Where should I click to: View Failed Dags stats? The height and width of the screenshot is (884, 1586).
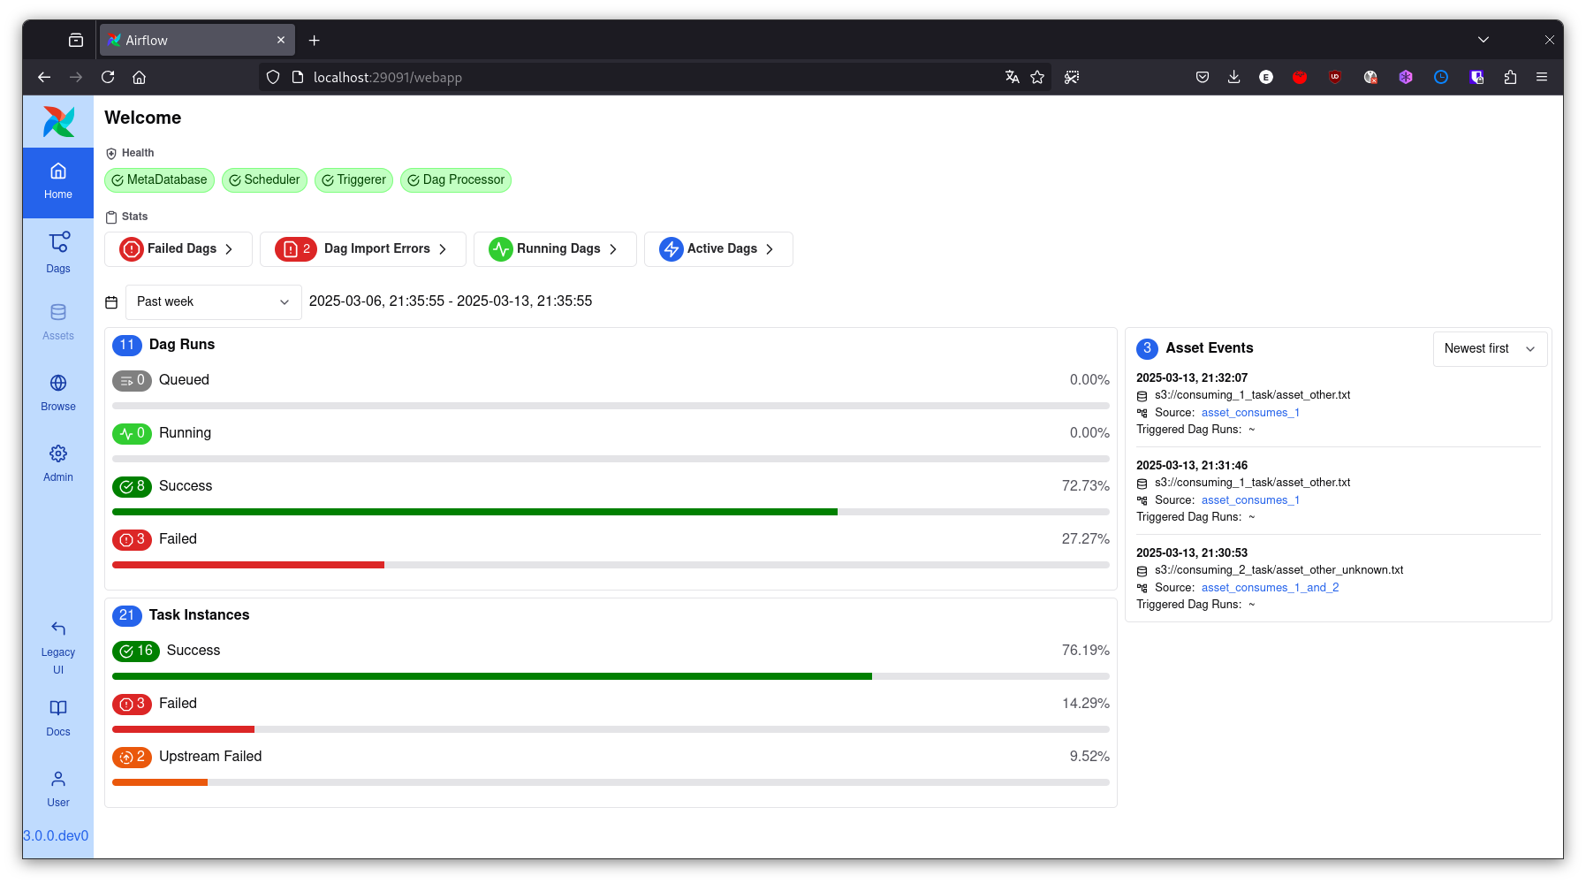click(x=178, y=249)
